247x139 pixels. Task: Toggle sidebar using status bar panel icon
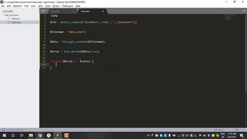(3, 130)
